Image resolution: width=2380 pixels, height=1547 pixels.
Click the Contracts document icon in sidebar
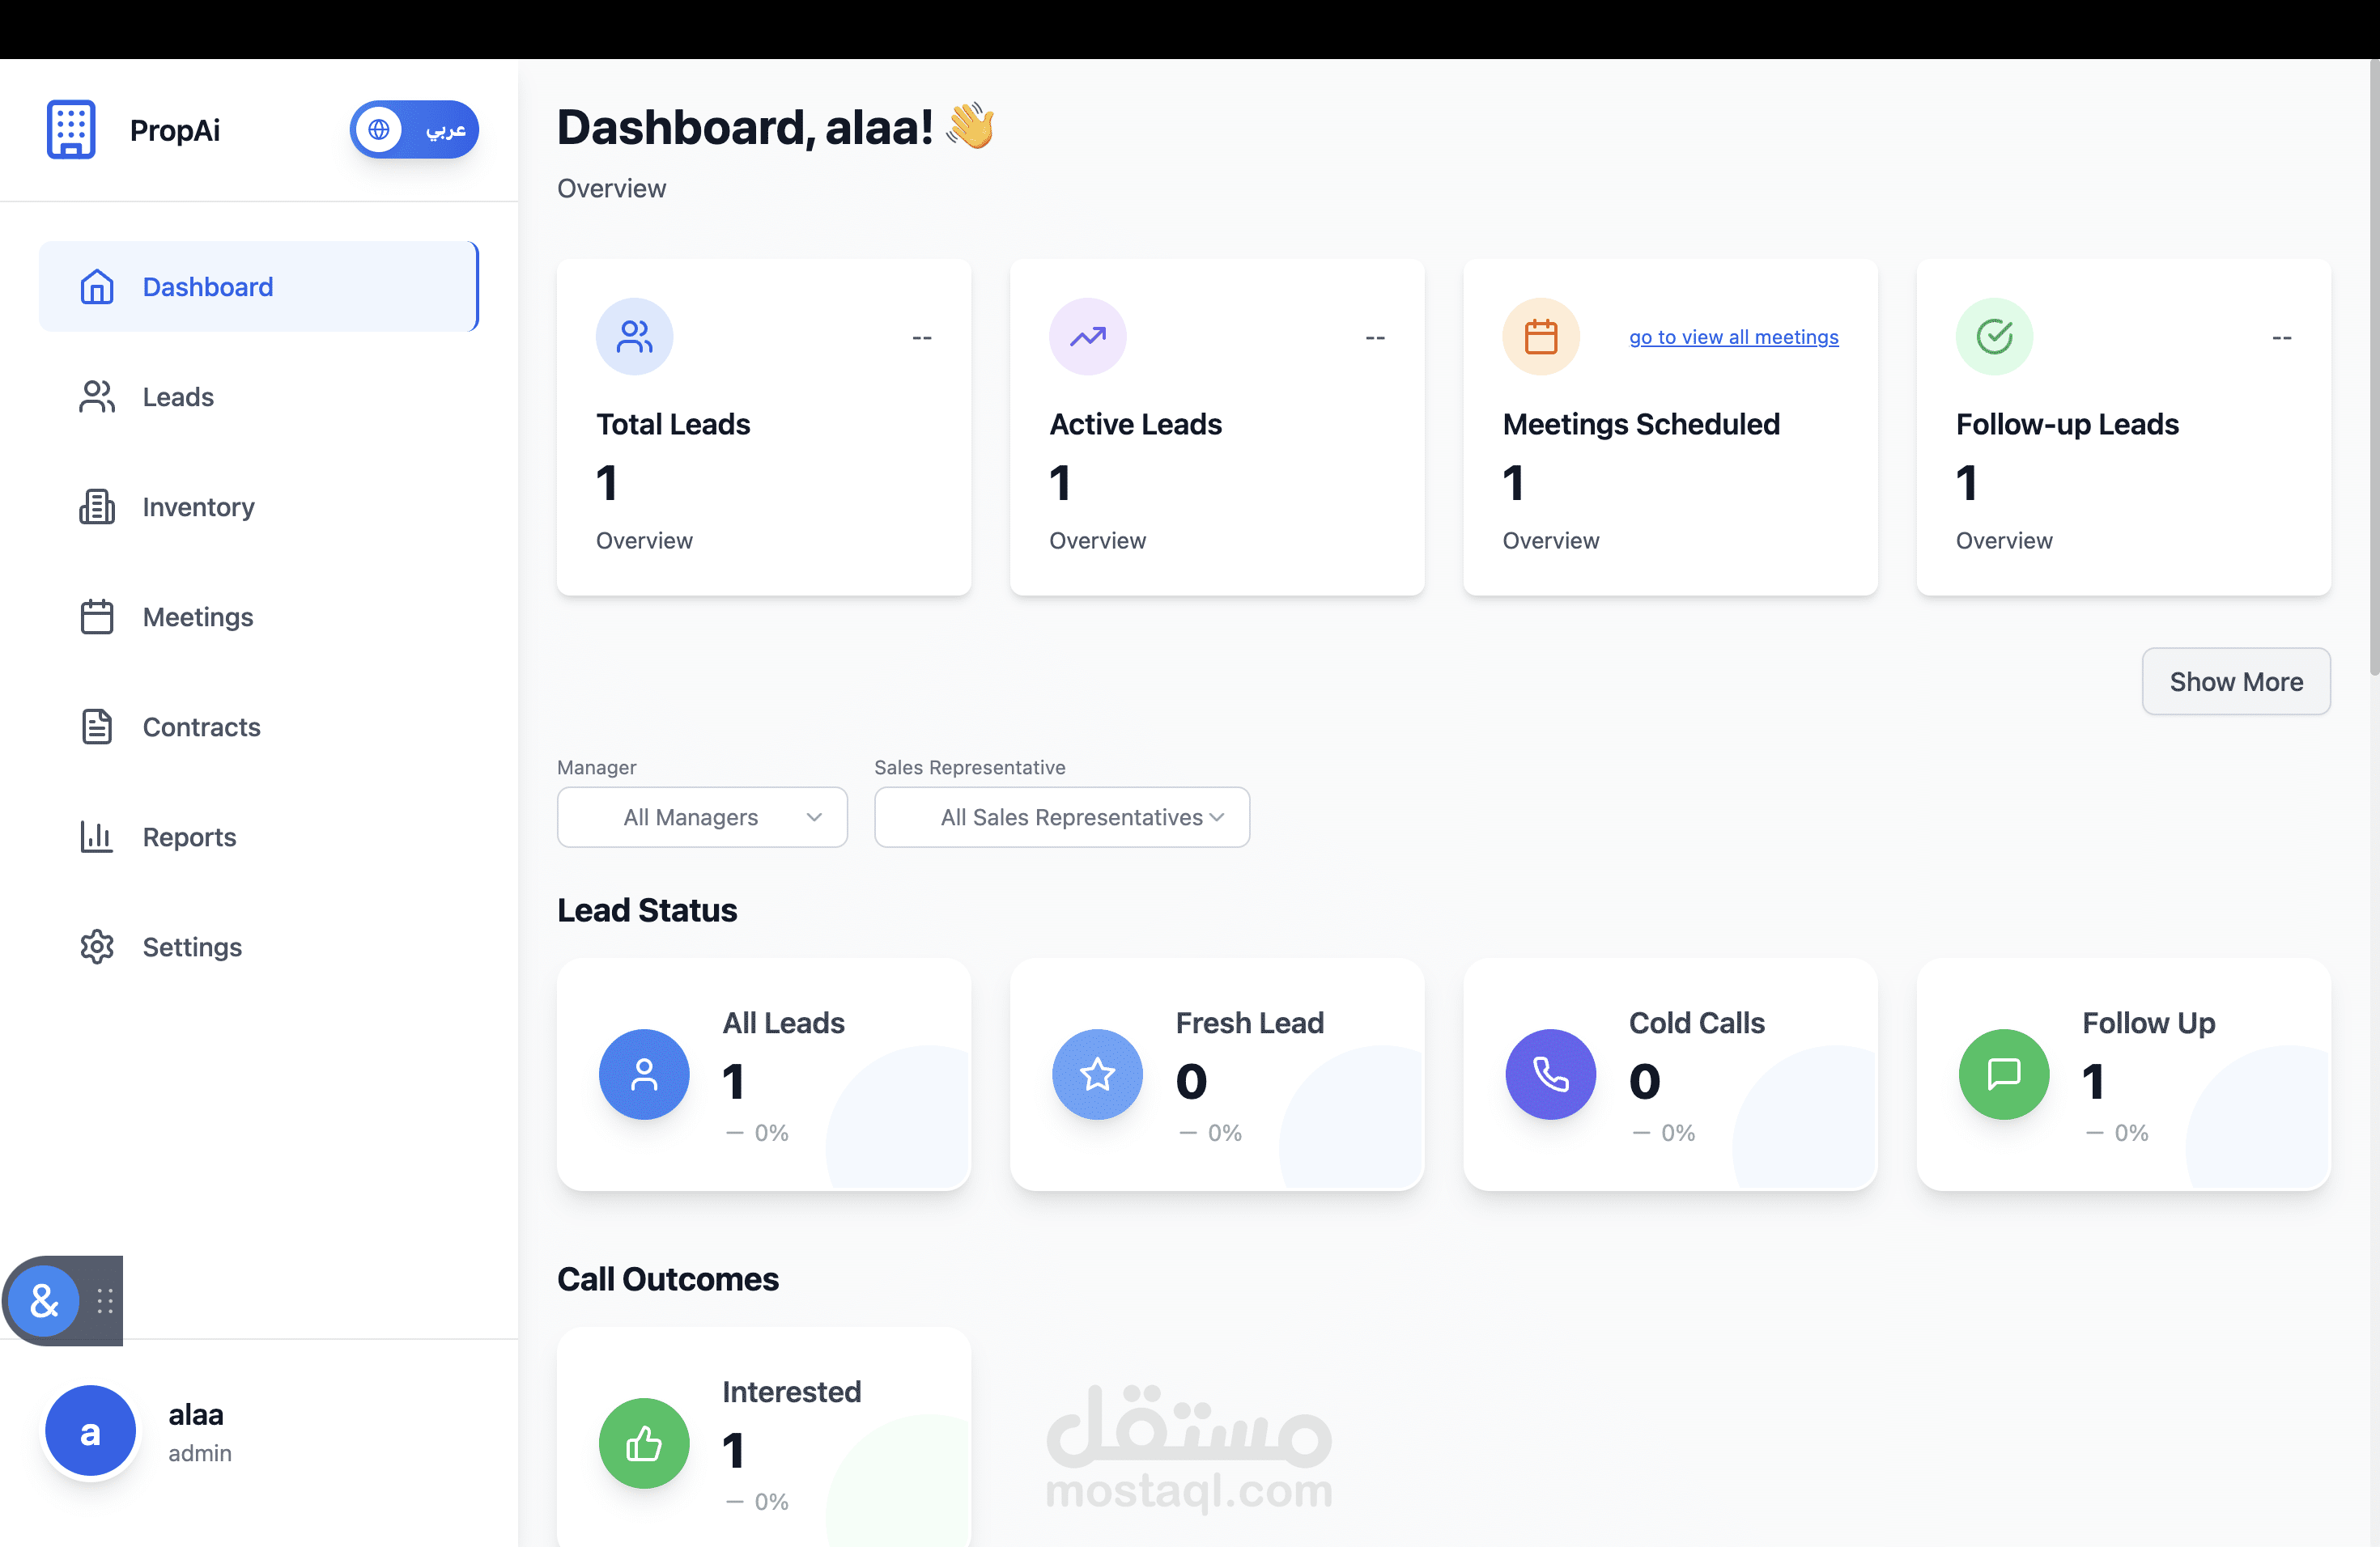(97, 727)
